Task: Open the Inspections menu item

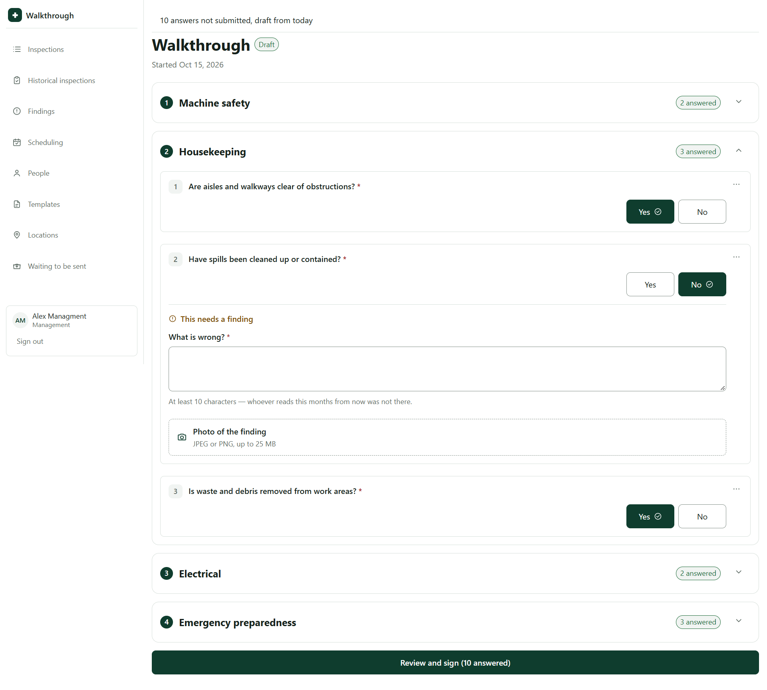Action: [x=72, y=50]
